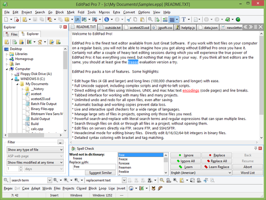Select Batch File Output in the file tree
266x200 pixels.
click(44, 104)
